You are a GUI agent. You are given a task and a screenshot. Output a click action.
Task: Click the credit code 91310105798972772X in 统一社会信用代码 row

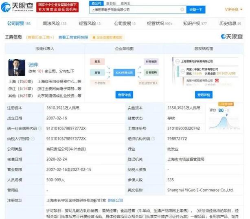(66, 128)
